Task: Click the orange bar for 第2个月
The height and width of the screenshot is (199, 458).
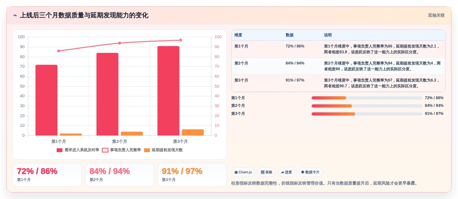Action: (x=132, y=134)
